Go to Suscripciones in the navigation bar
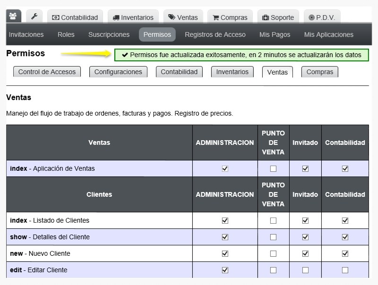378x285 pixels. (x=109, y=34)
